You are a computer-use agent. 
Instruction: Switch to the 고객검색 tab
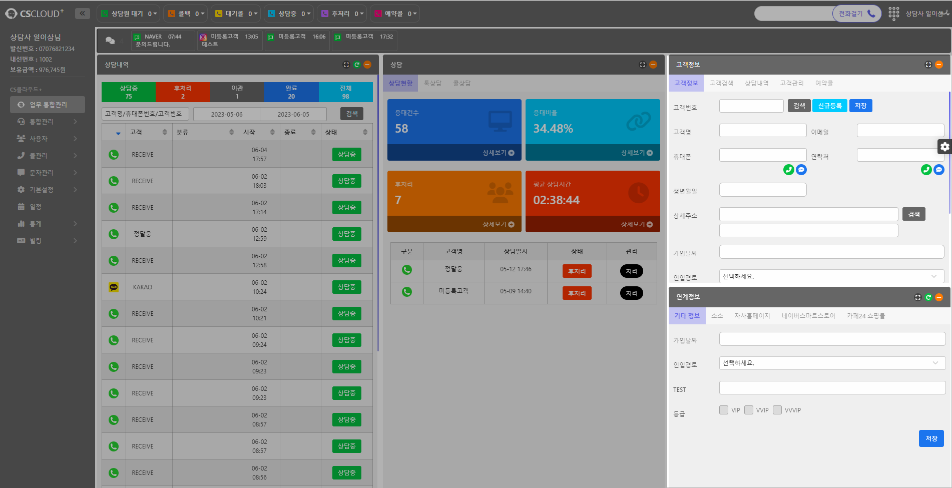721,83
